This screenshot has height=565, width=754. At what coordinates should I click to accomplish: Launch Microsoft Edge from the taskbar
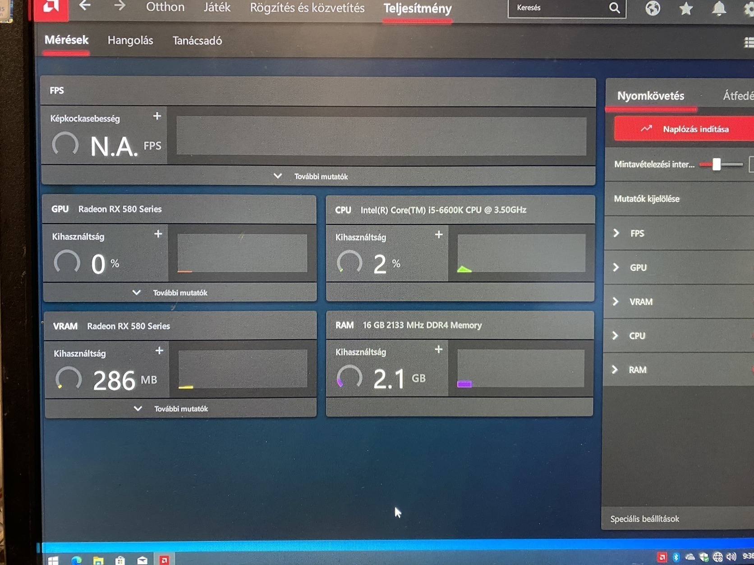click(76, 560)
